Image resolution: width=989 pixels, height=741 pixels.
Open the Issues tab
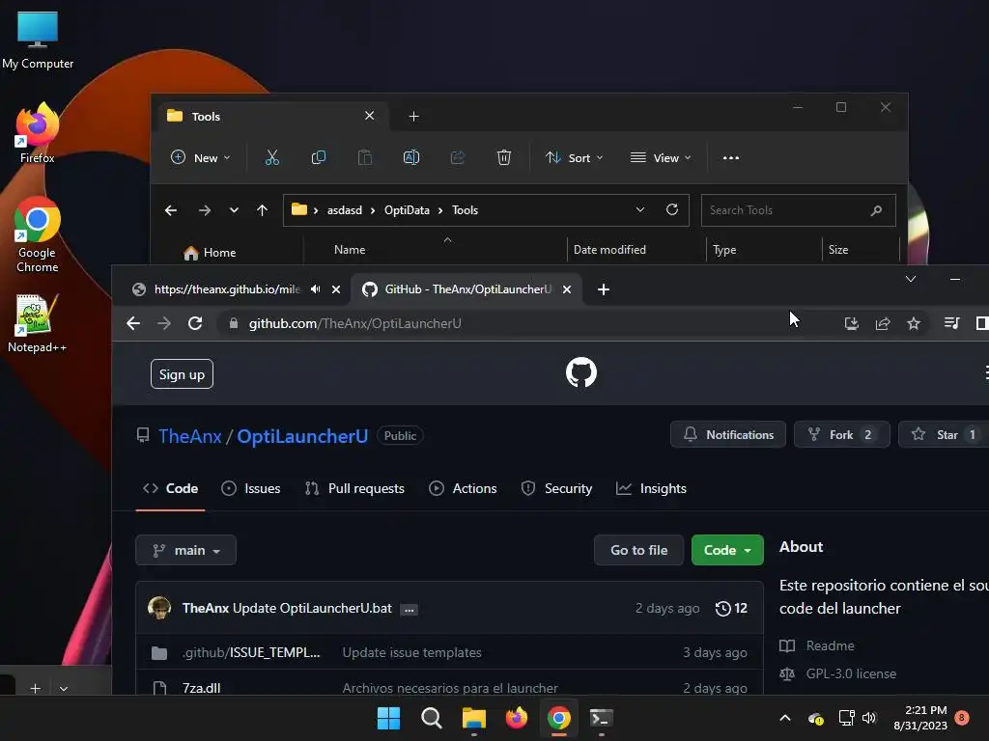[251, 488]
